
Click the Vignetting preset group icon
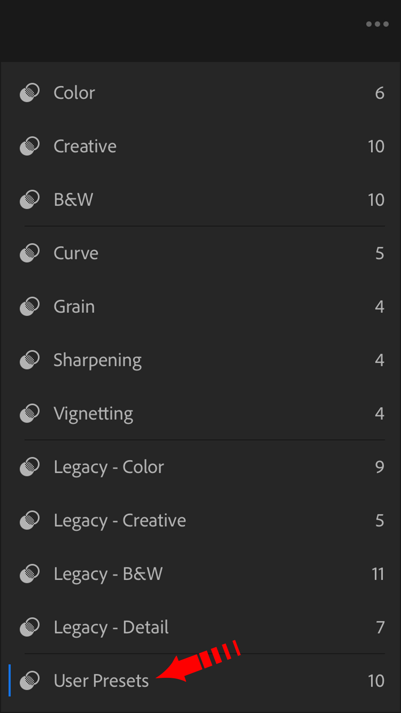click(30, 413)
